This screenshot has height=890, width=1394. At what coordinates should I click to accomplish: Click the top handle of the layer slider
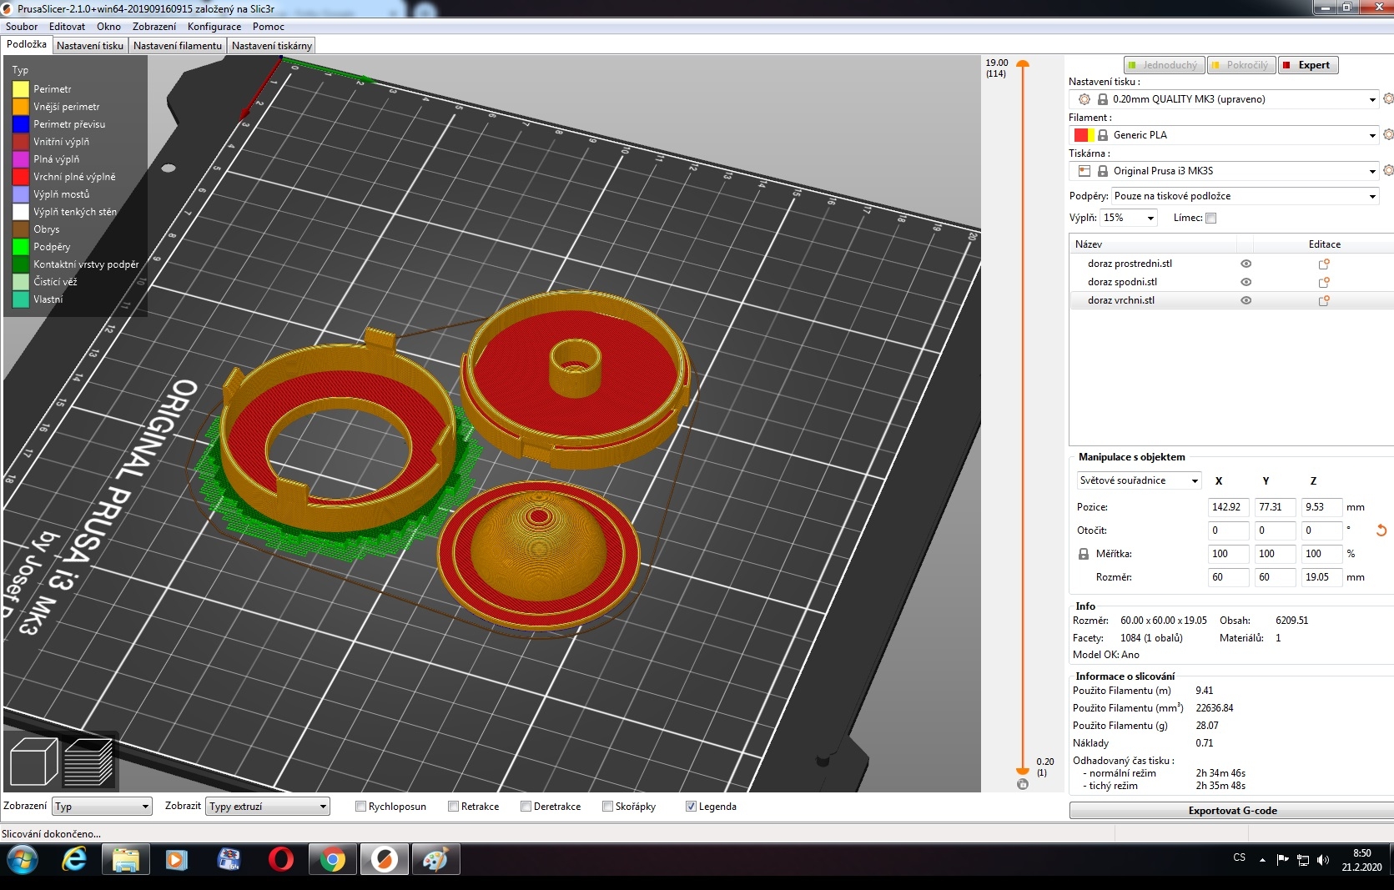(x=1023, y=64)
